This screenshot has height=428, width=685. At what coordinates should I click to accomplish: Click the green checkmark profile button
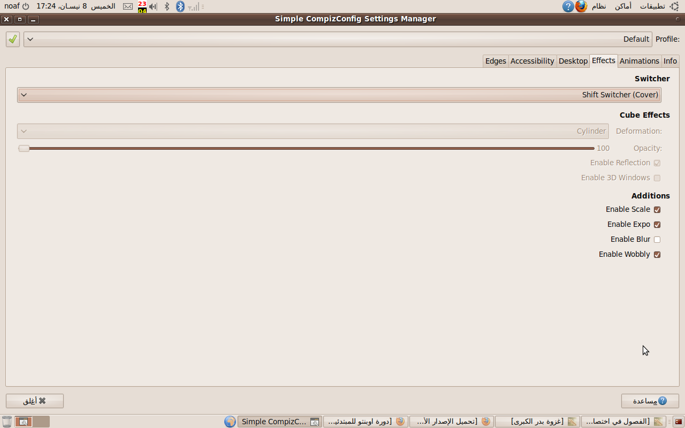point(13,39)
